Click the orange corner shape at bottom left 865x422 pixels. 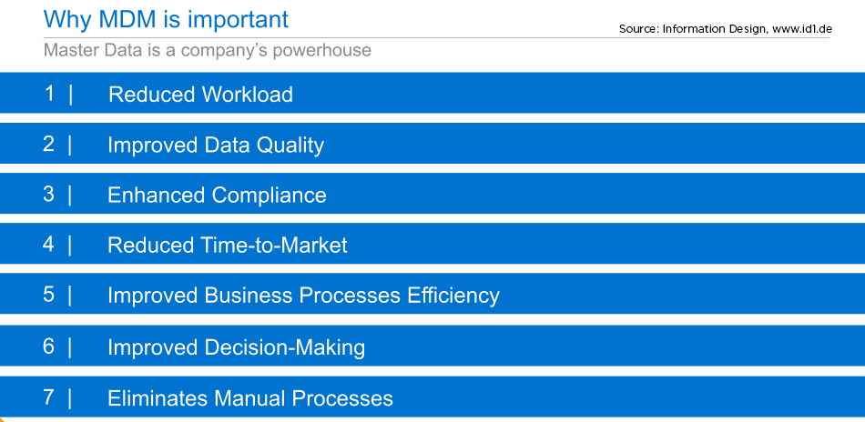pos(2,420)
